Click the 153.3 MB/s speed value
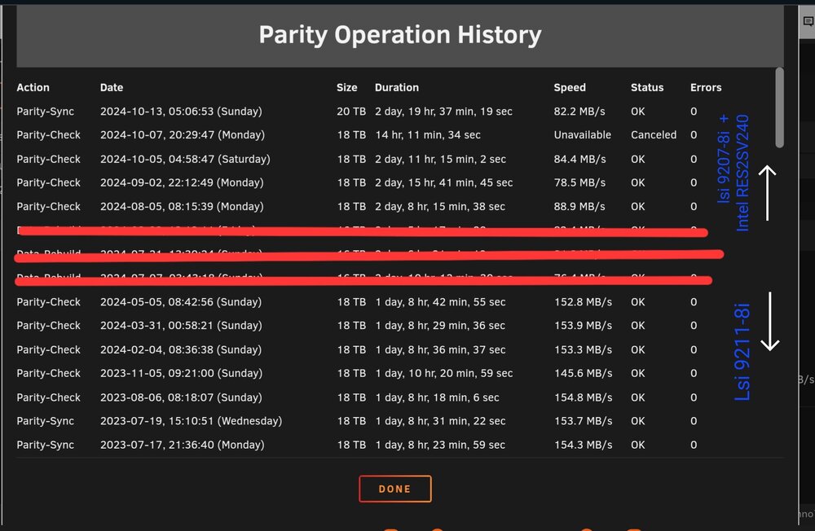Screen dimensions: 815x531 tap(584, 349)
